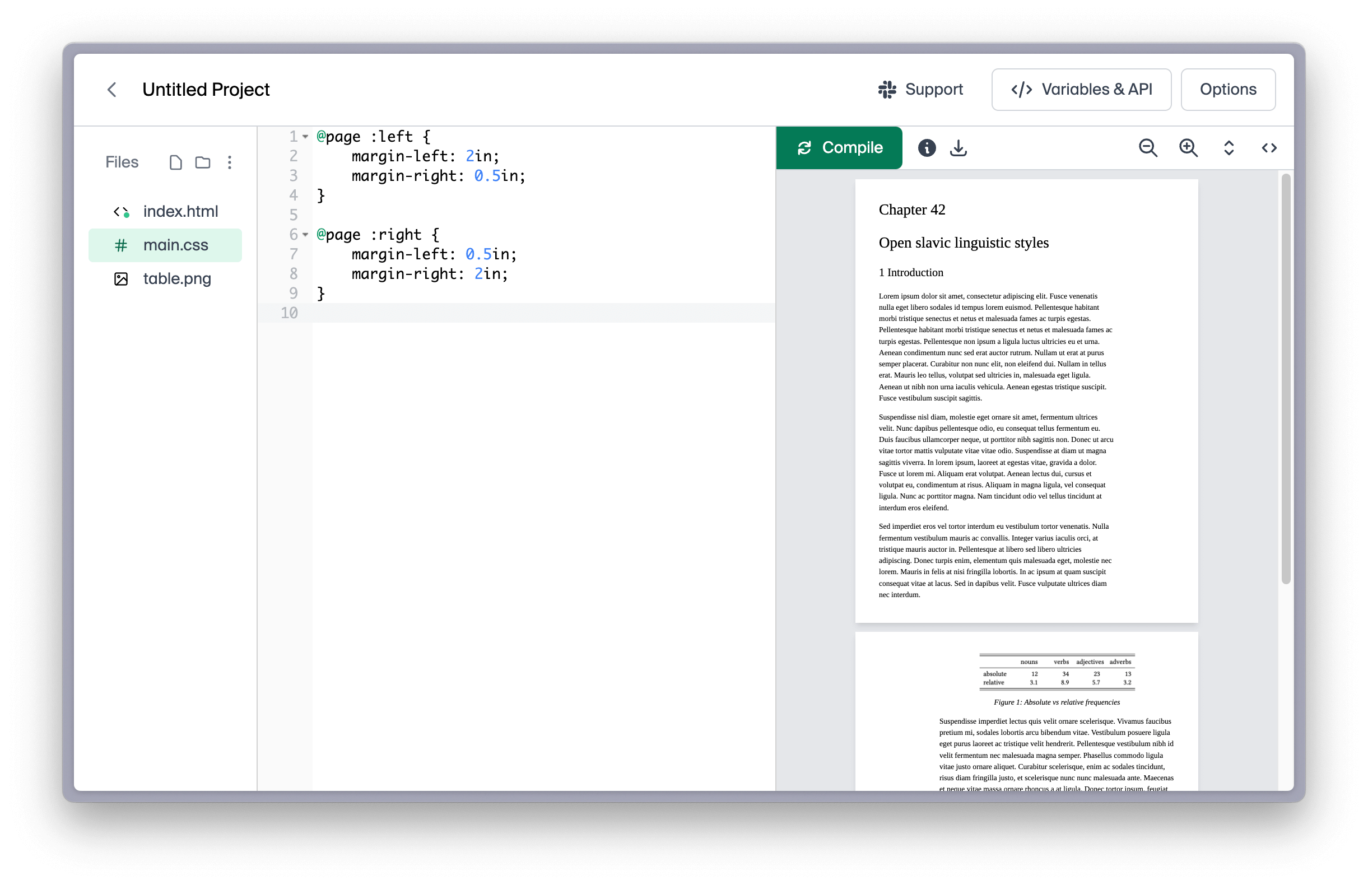Create a new file in Files
Viewport: 1368px width, 885px height.
click(175, 162)
